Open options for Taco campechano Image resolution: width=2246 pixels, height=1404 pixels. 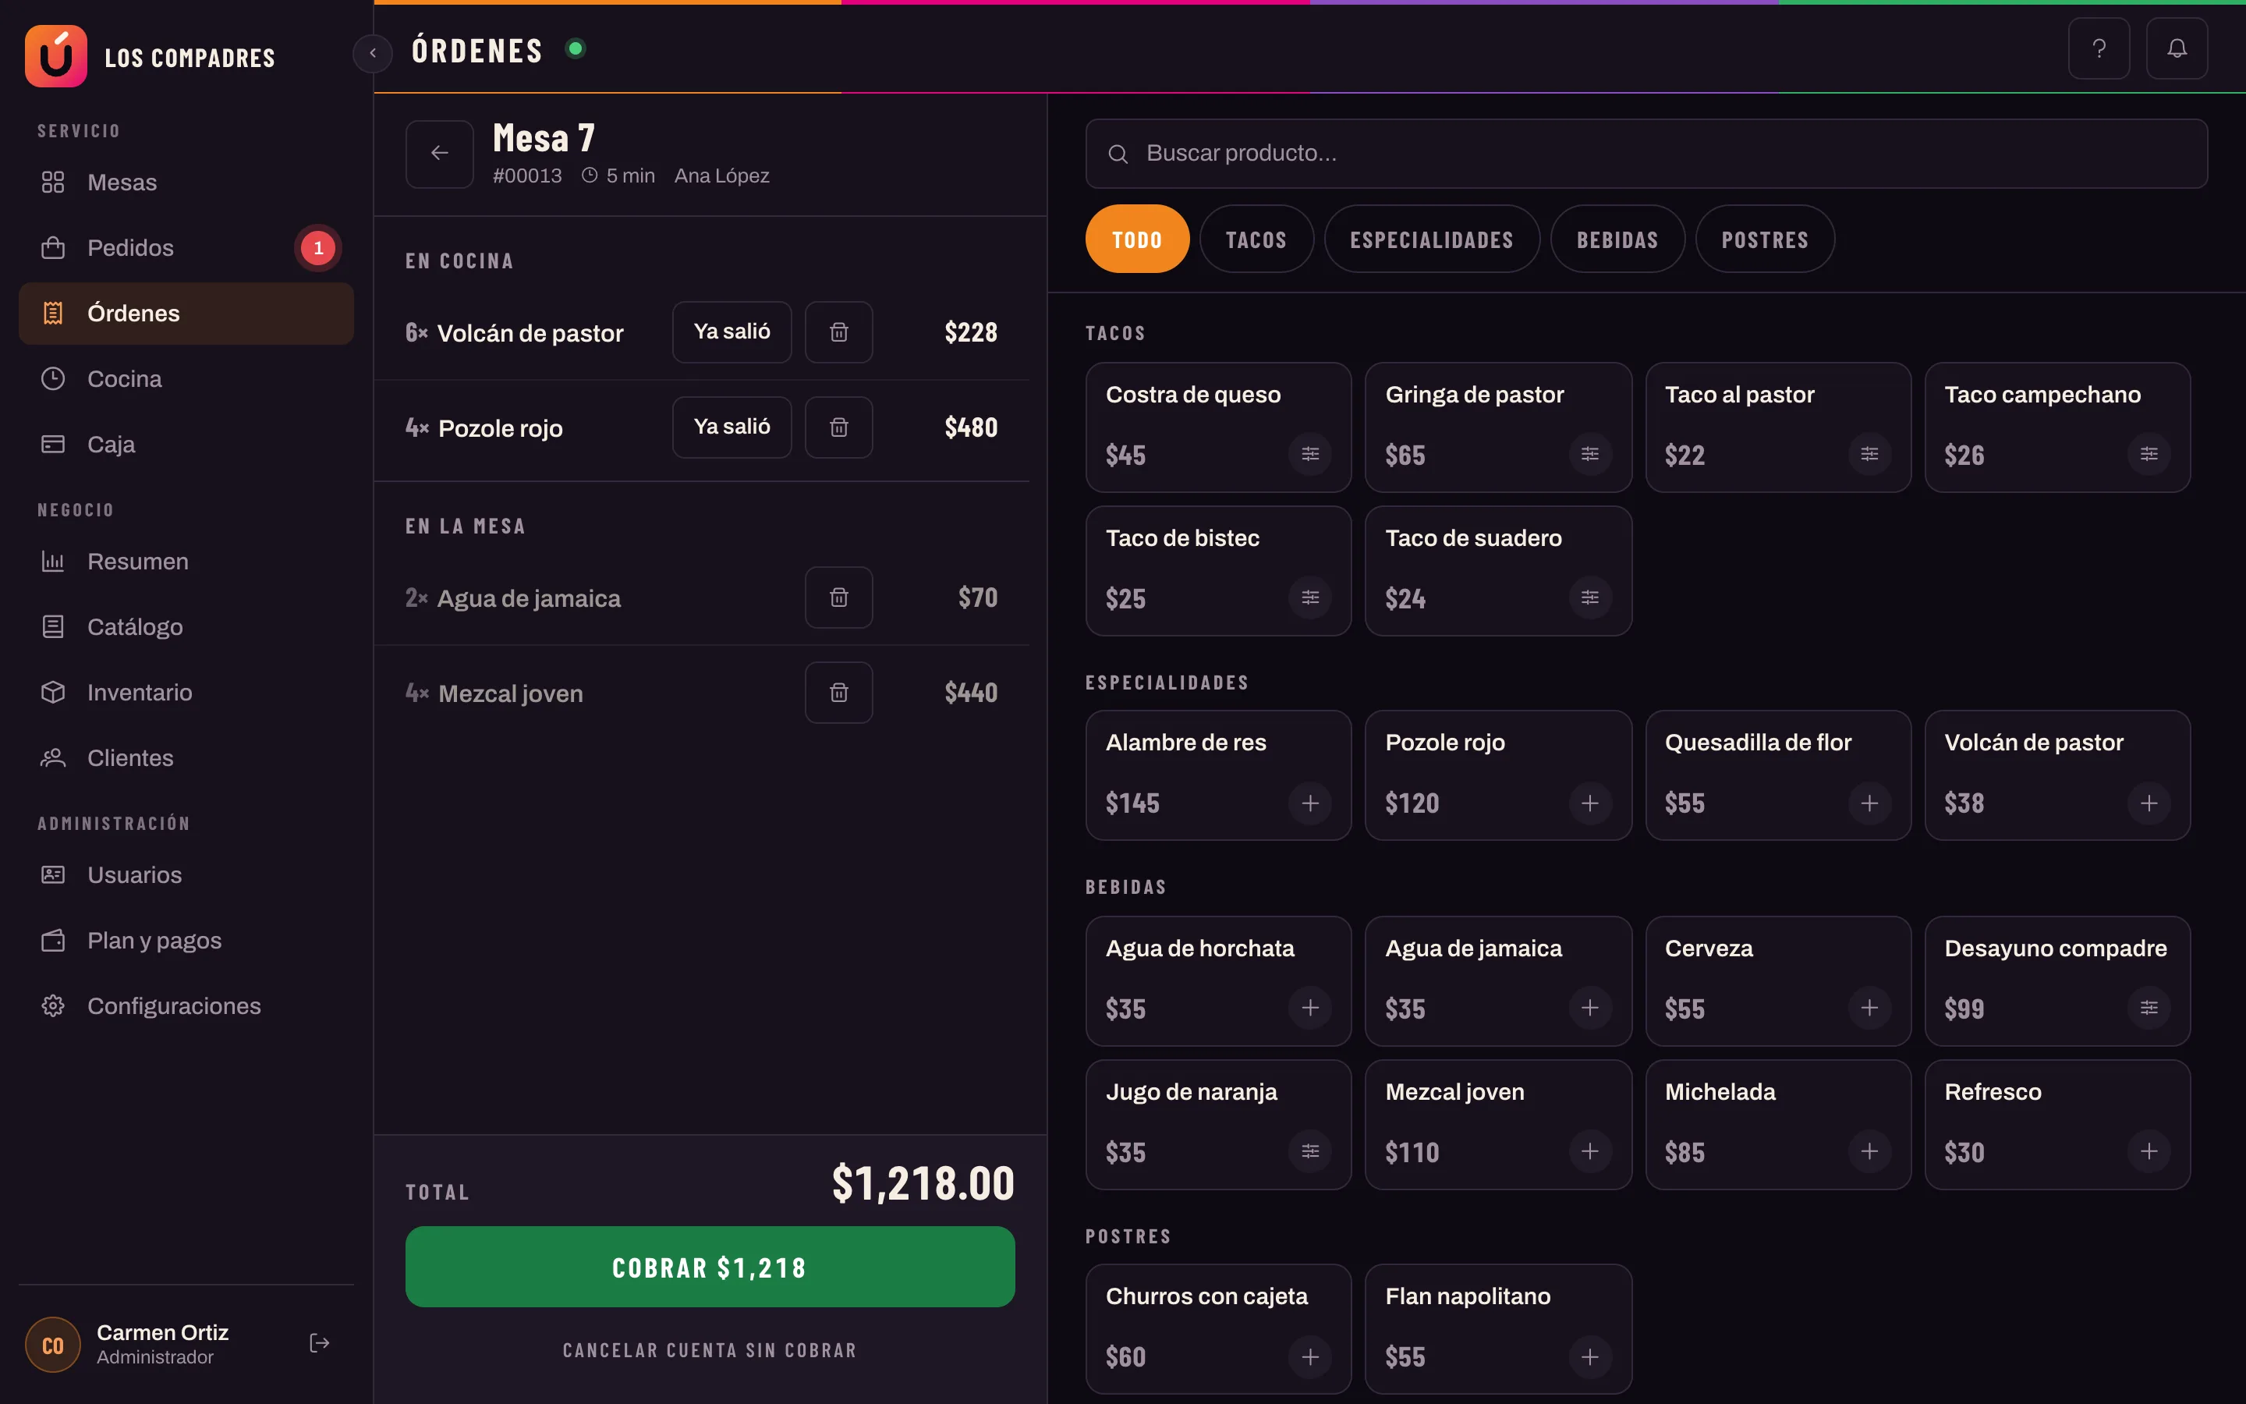(2149, 454)
